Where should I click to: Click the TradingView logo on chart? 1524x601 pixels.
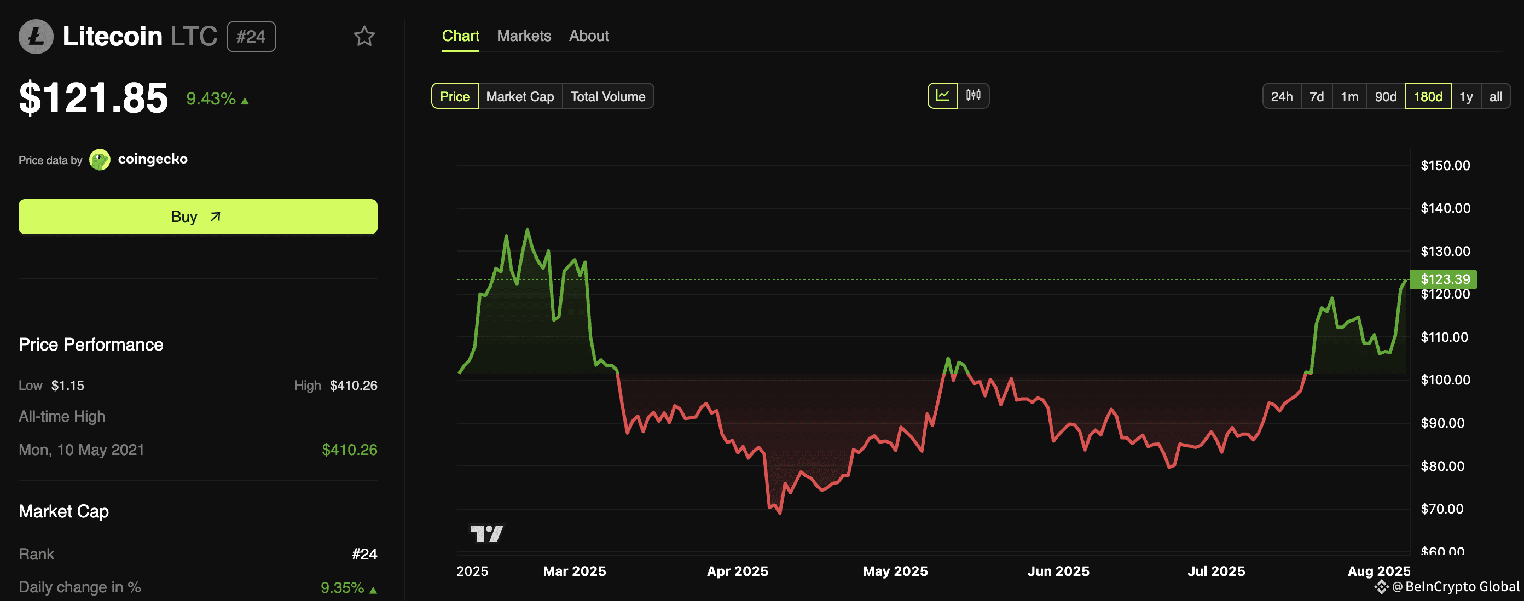486,534
